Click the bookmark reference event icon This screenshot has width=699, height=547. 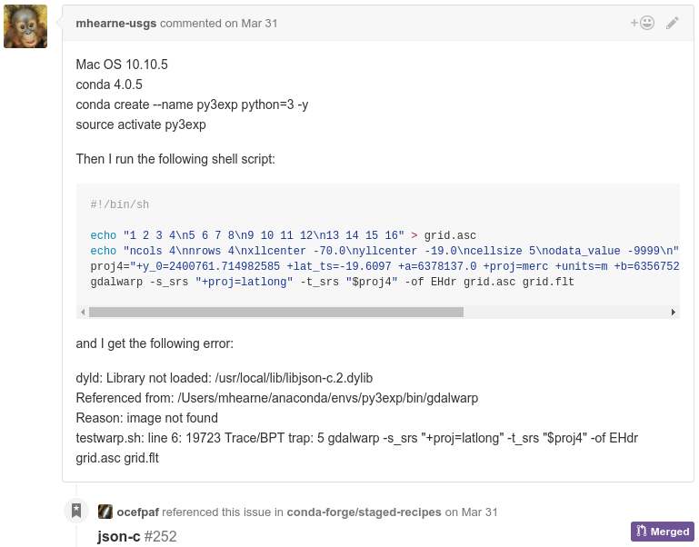pyautogui.click(x=76, y=511)
